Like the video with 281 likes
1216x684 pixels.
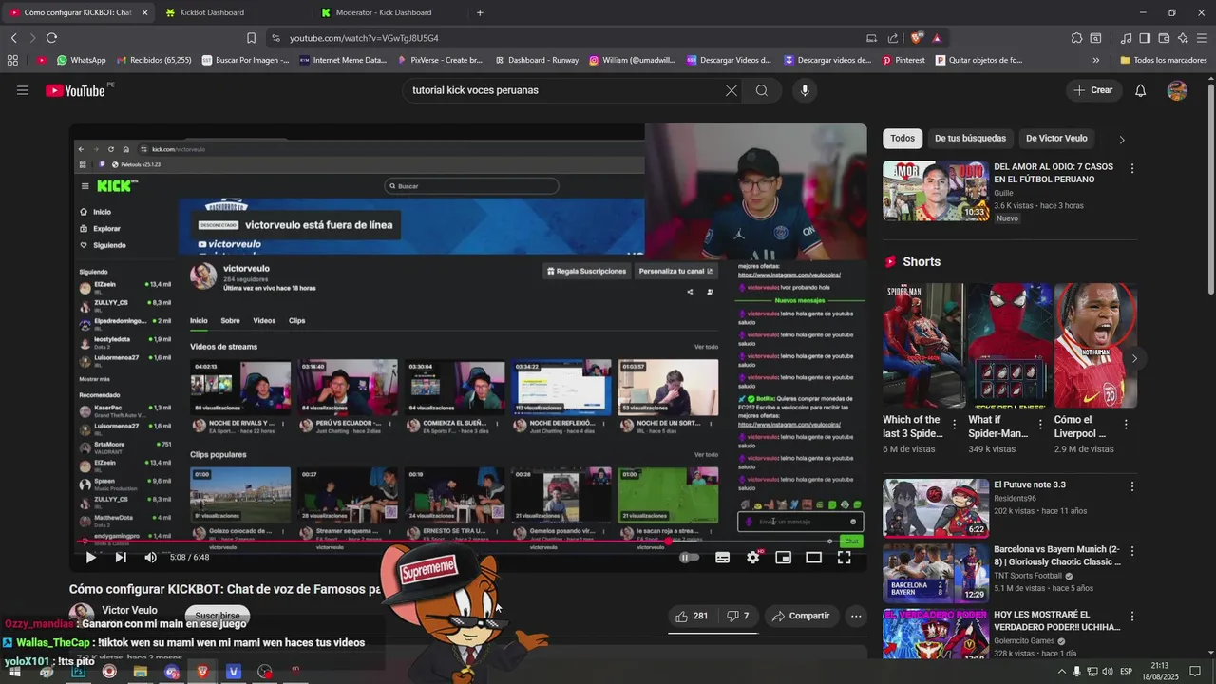point(691,616)
